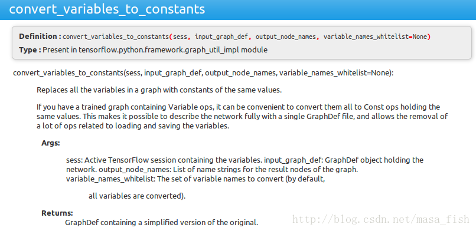Image resolution: width=476 pixels, height=231 pixels.
Task: Click the bold Type label
Action: (x=28, y=50)
